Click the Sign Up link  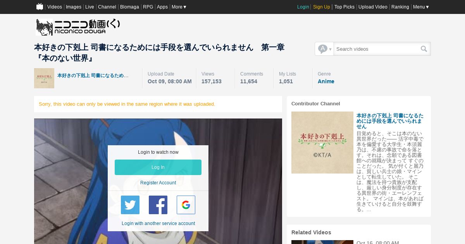click(322, 7)
